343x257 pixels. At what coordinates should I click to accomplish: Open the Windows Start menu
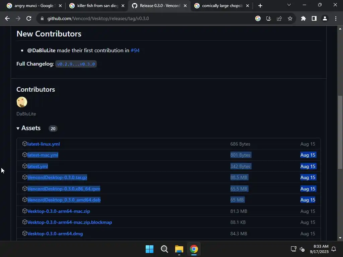pyautogui.click(x=150, y=249)
